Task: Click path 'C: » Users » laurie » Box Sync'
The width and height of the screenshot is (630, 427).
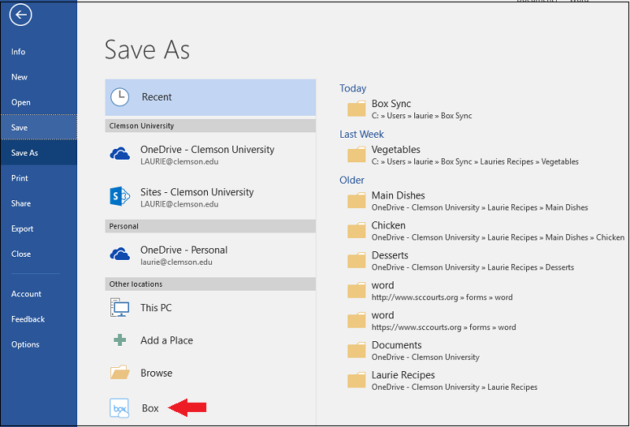Action: pos(422,116)
